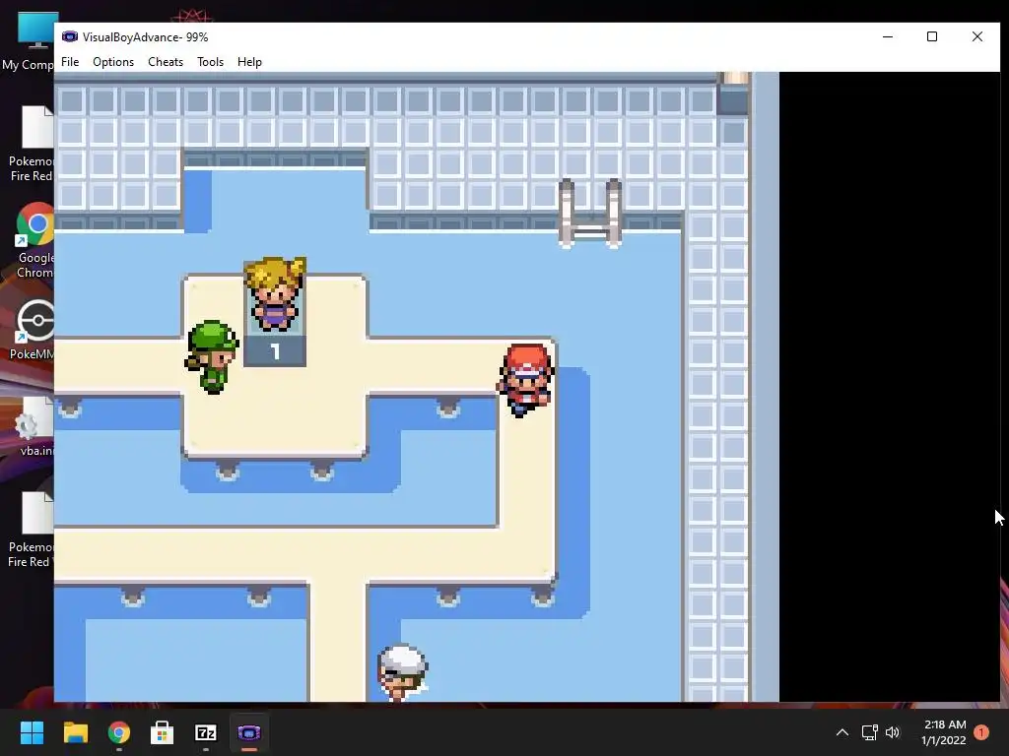Screen dimensions: 1009x756
Task: Select the lower Pokemon Fire Red desktop file
Action: coord(30,530)
